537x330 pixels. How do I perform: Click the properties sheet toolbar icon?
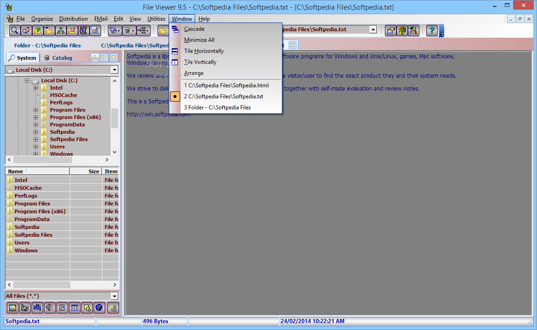(390, 30)
